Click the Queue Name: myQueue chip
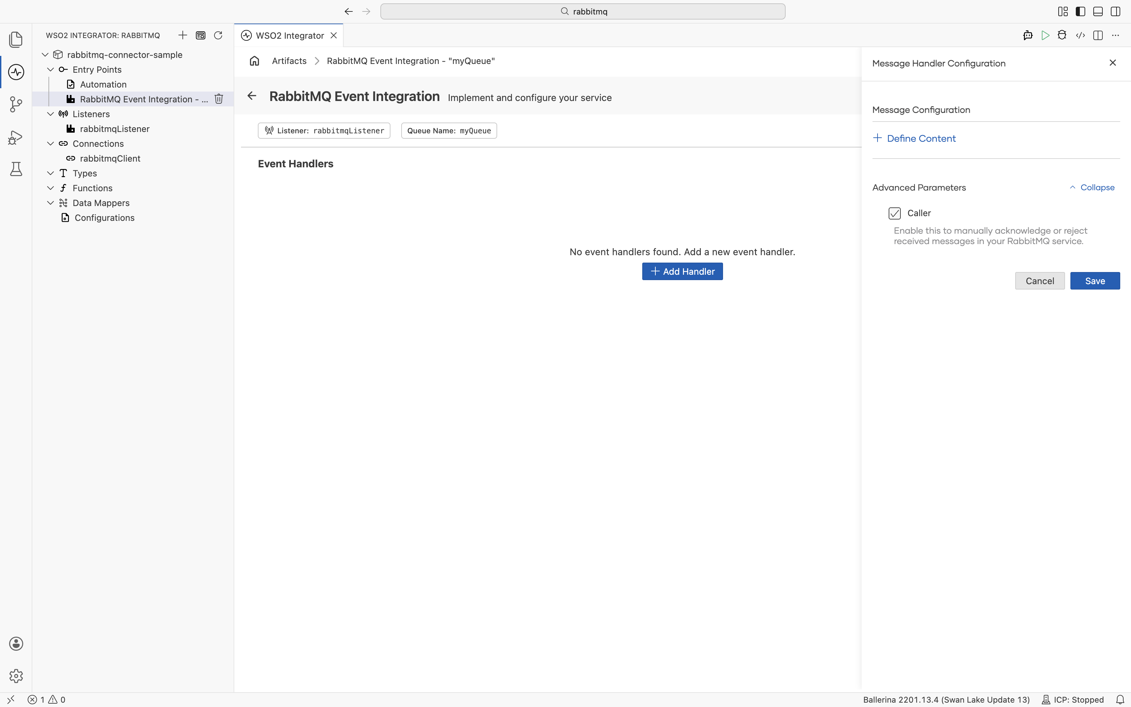 tap(449, 131)
